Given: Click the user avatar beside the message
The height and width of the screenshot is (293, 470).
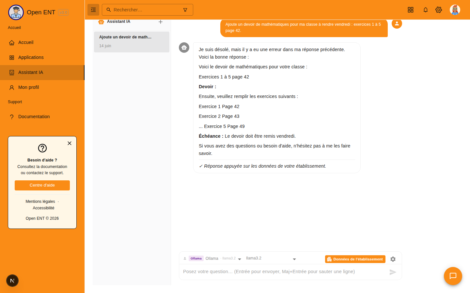Looking at the screenshot, I should pyautogui.click(x=397, y=23).
